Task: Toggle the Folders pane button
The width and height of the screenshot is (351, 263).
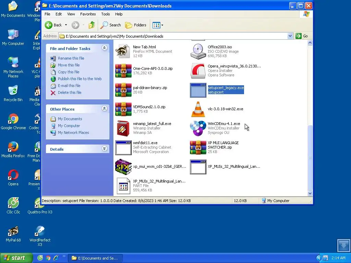Action: (x=136, y=25)
